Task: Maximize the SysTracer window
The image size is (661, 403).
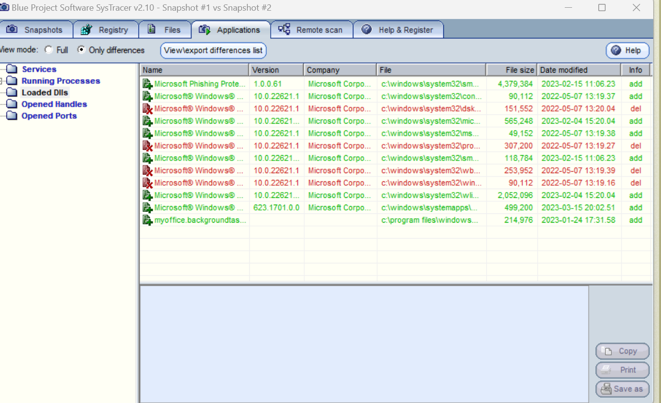Action: tap(602, 8)
